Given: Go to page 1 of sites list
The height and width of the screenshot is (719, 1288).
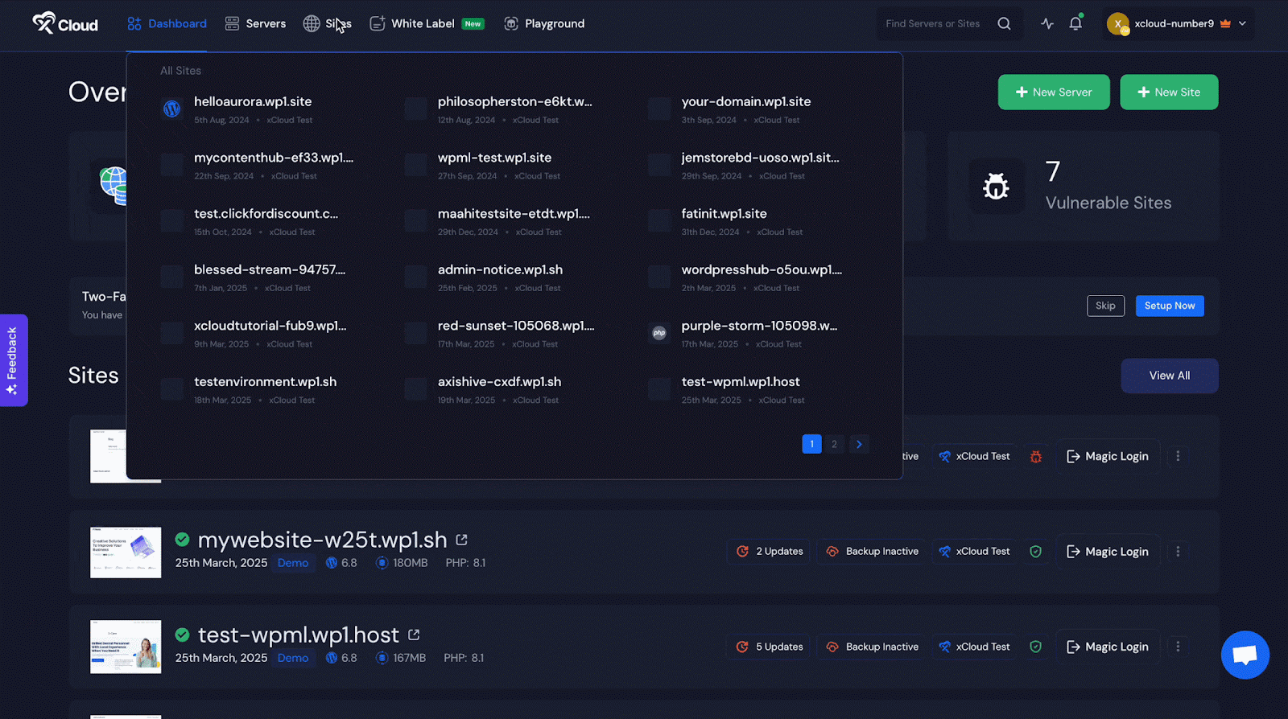Looking at the screenshot, I should pyautogui.click(x=811, y=444).
